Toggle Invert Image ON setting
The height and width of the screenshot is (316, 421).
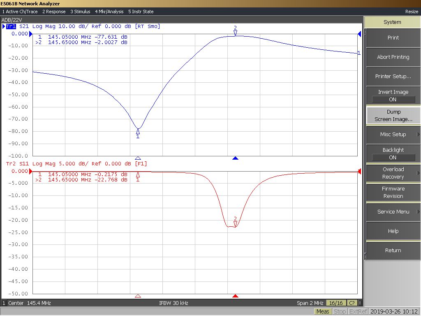tap(393, 95)
